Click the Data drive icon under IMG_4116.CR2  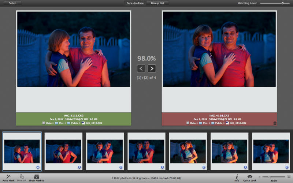point(188,123)
